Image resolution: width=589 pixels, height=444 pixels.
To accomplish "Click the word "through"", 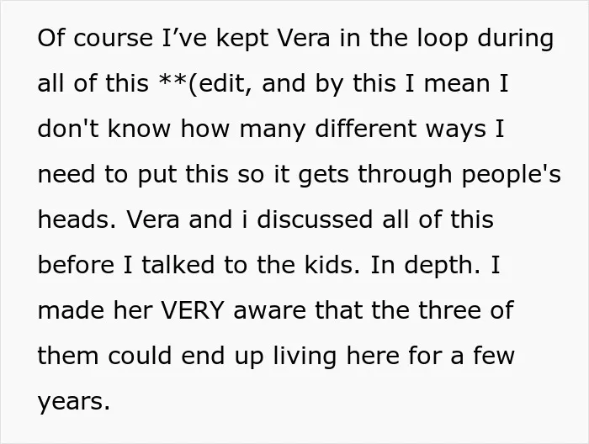I will (x=405, y=175).
